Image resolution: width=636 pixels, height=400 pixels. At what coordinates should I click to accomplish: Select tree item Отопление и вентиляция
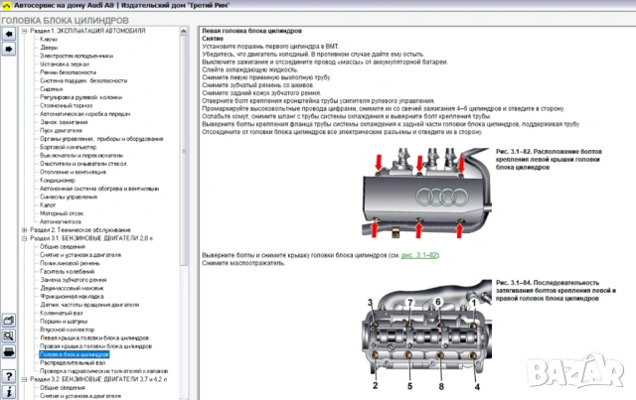[73, 172]
